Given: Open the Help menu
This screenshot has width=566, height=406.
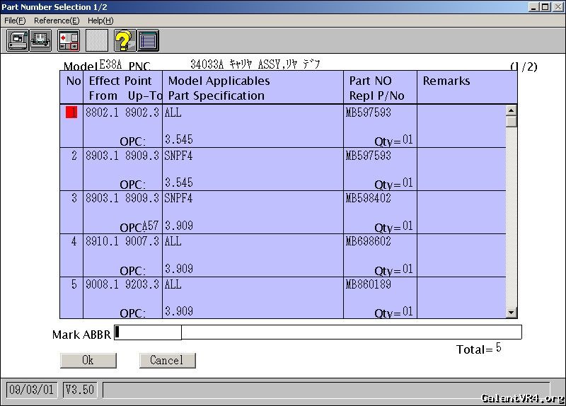Looking at the screenshot, I should click(100, 21).
